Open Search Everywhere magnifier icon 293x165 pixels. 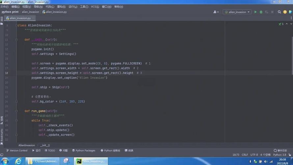tap(279, 12)
